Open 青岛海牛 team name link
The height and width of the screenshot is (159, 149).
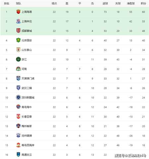26,107
